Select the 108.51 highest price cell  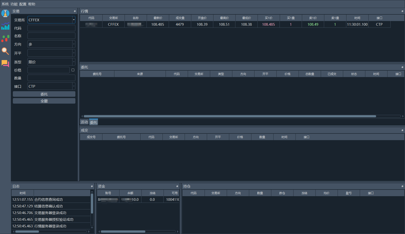click(x=224, y=24)
